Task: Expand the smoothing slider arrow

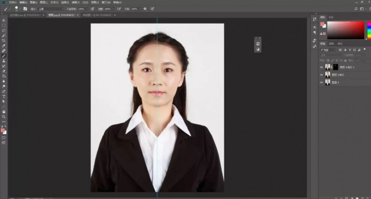Action: [x=140, y=9]
